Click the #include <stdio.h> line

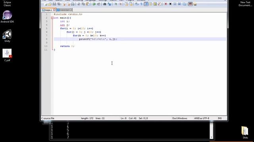point(68,14)
